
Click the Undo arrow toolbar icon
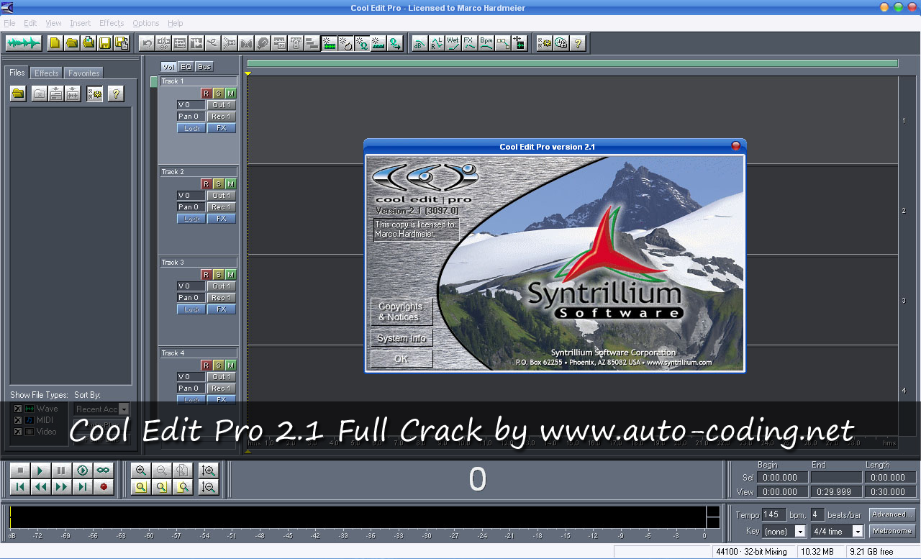click(147, 43)
